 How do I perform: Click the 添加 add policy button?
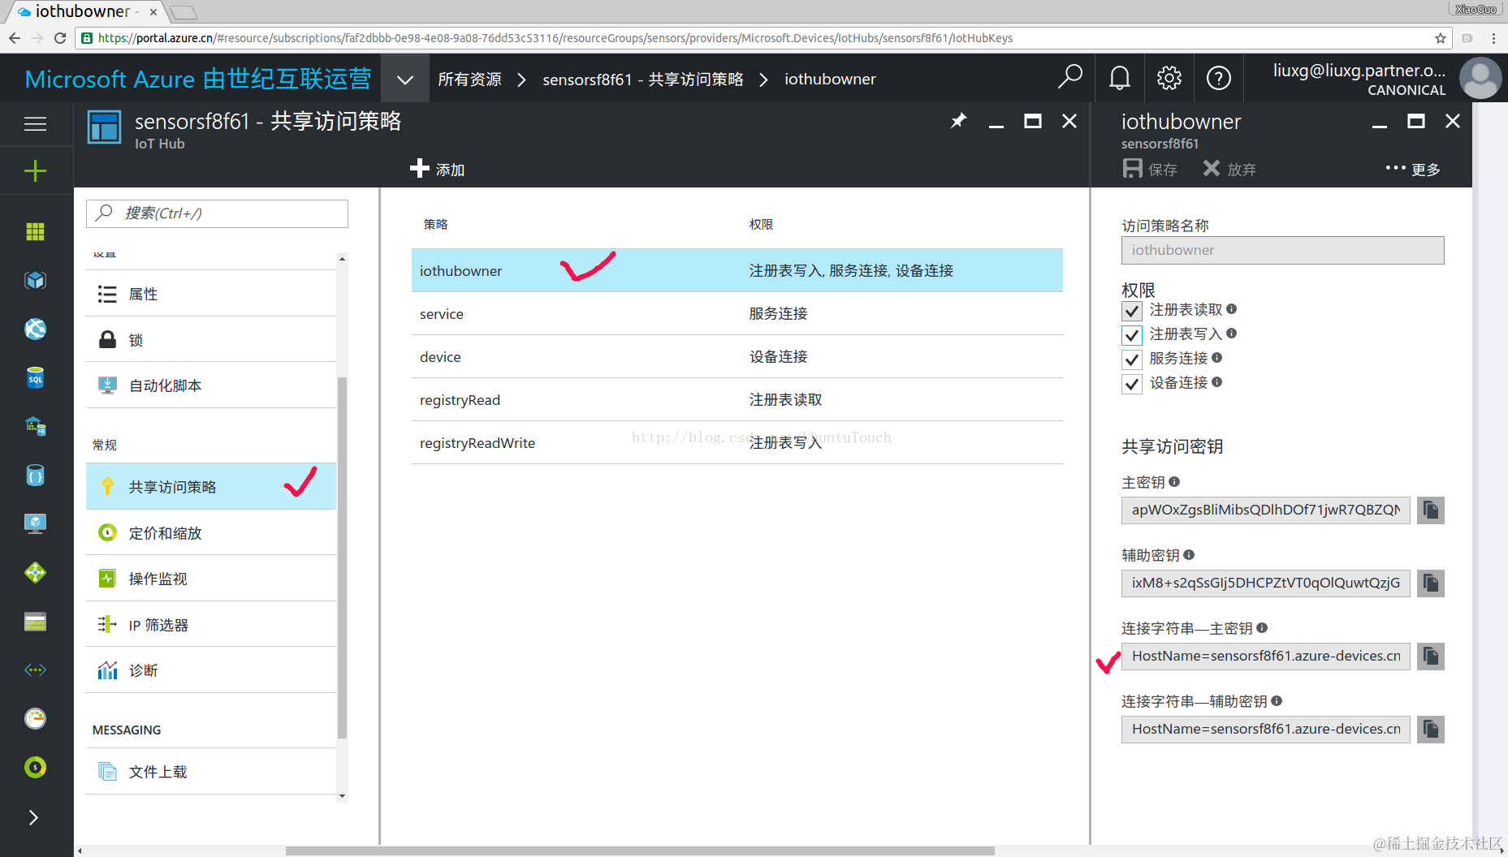pos(438,169)
